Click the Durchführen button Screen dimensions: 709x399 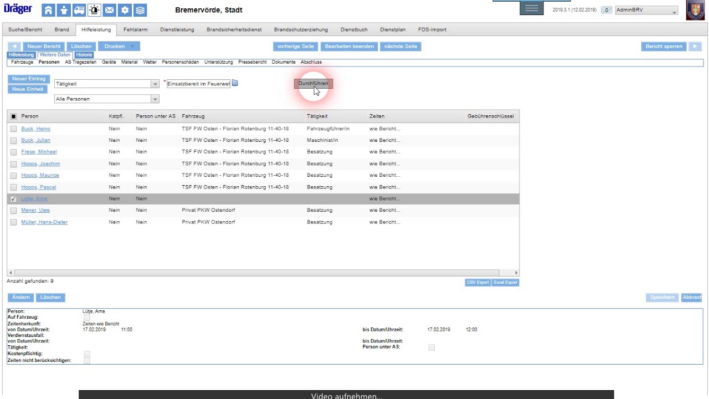pos(313,83)
